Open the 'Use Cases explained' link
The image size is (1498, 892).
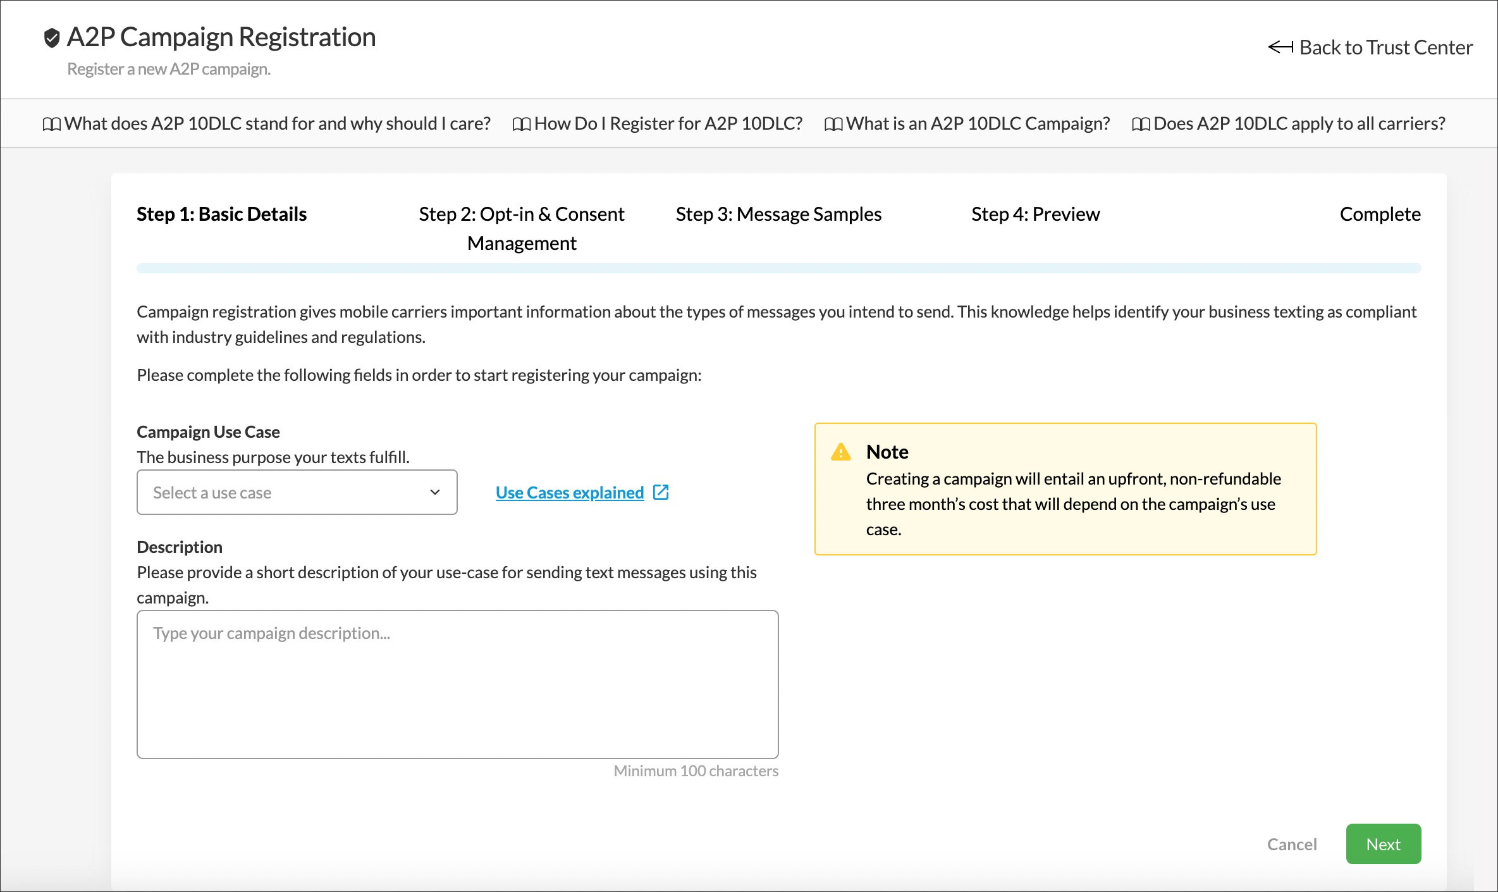click(x=569, y=492)
